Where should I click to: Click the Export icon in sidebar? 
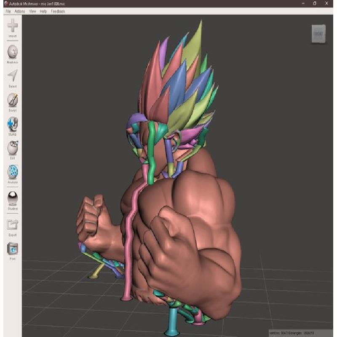[13, 225]
